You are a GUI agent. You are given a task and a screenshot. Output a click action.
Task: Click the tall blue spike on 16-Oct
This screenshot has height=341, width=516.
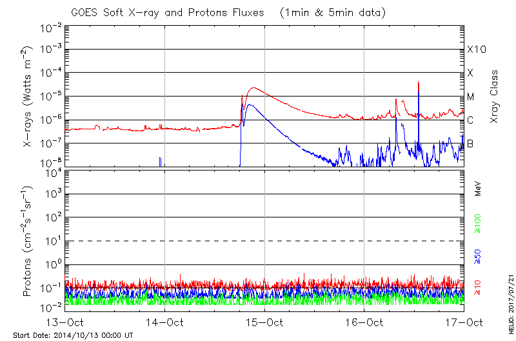(x=419, y=90)
